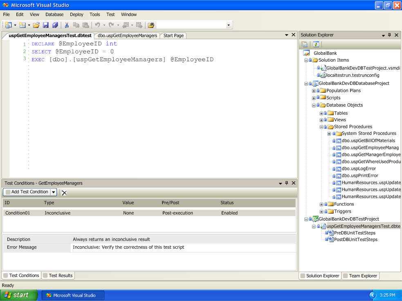This screenshot has height=301, width=402.
Task: Open the Deploy menu
Action: coord(76,15)
